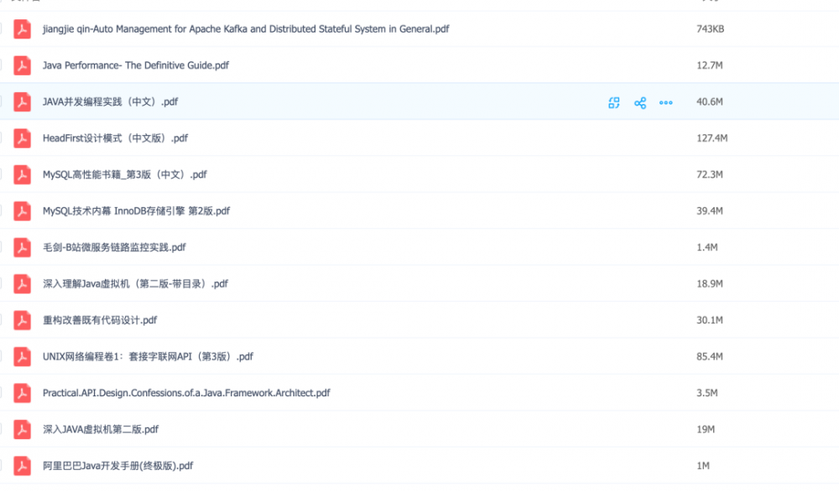Viewport: 839px width, 491px height.
Task: Click PDF icon of HeadFirst设计模式 file
Action: pyautogui.click(x=22, y=138)
